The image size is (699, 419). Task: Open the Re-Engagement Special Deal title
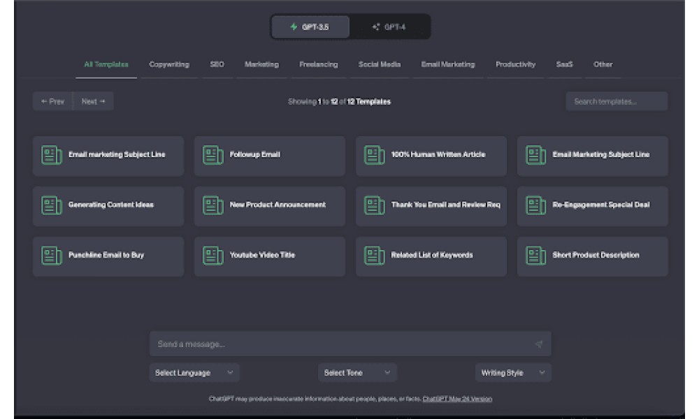[x=601, y=205]
